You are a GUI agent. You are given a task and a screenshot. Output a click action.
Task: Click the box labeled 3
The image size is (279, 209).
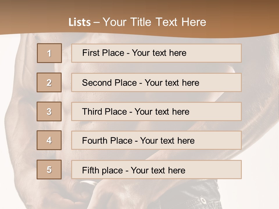click(49, 111)
